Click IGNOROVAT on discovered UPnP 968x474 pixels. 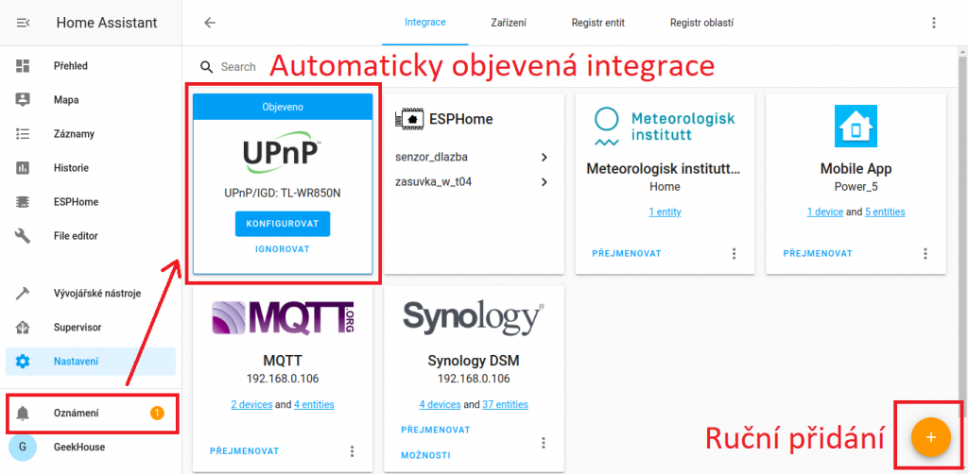pos(283,249)
